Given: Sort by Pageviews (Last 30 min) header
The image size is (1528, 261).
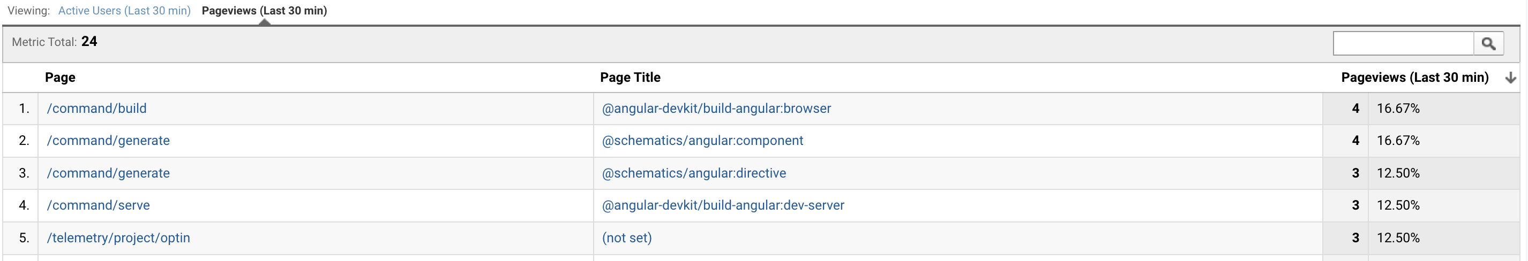Looking at the screenshot, I should pos(1415,78).
